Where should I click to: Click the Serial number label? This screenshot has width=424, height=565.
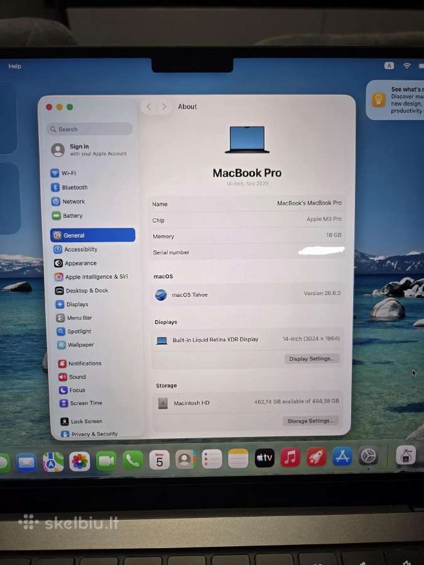pyautogui.click(x=171, y=252)
